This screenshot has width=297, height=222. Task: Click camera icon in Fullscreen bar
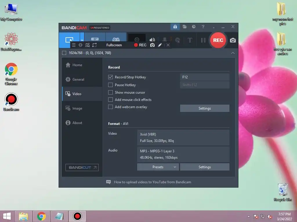click(153, 45)
